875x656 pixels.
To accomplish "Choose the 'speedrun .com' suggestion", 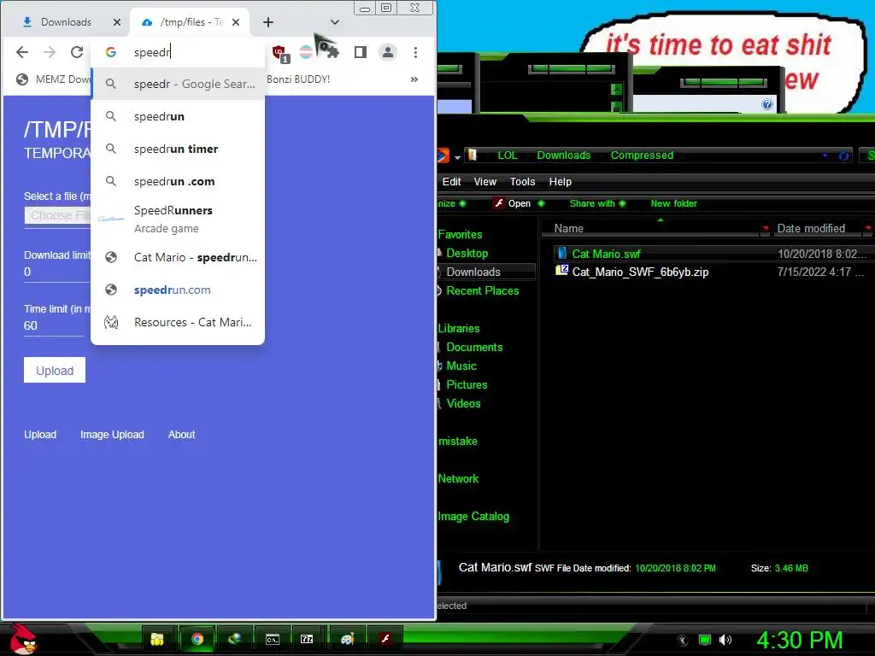I will pyautogui.click(x=178, y=181).
